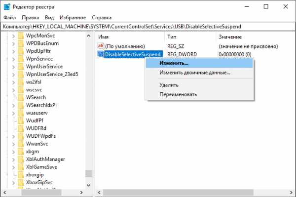
Task: Click the string value icon beside (По умолчанию)
Action: pos(101,46)
